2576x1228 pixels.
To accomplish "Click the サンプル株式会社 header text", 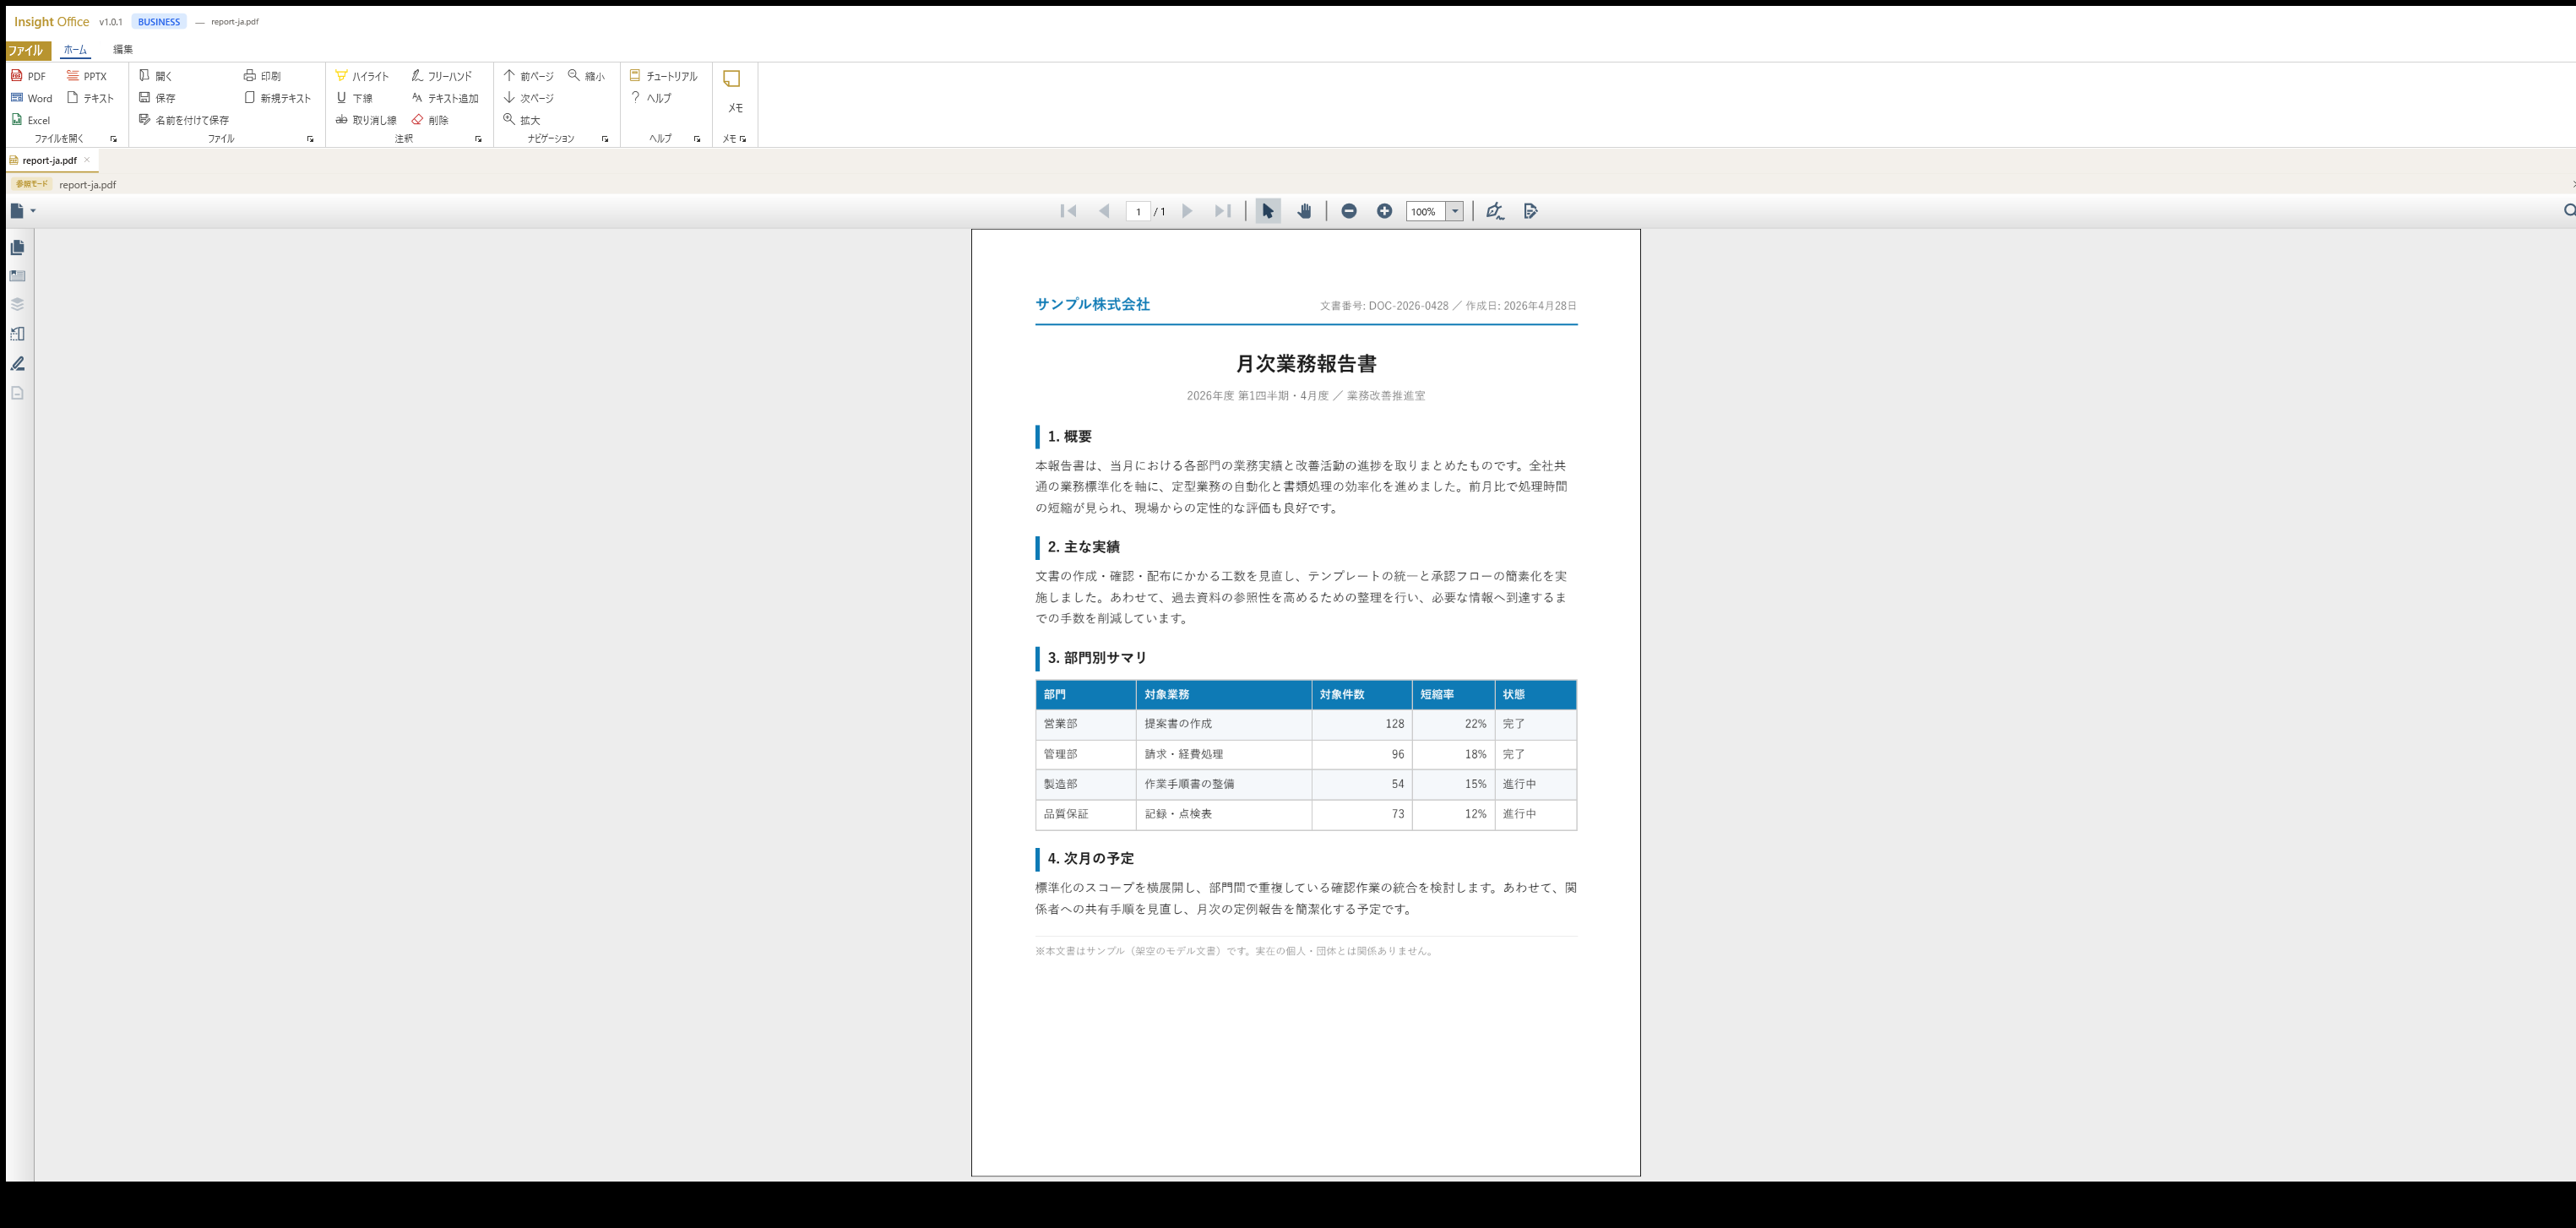I will (1092, 304).
